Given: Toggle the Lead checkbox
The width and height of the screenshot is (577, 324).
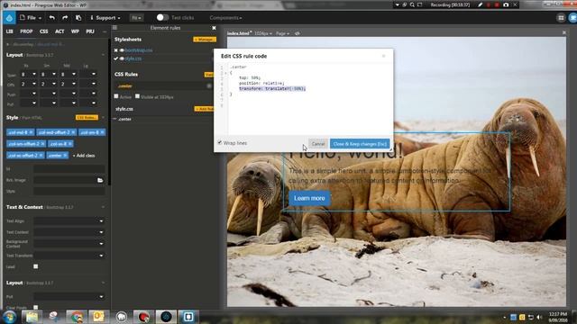Looking at the screenshot, I should 36,266.
